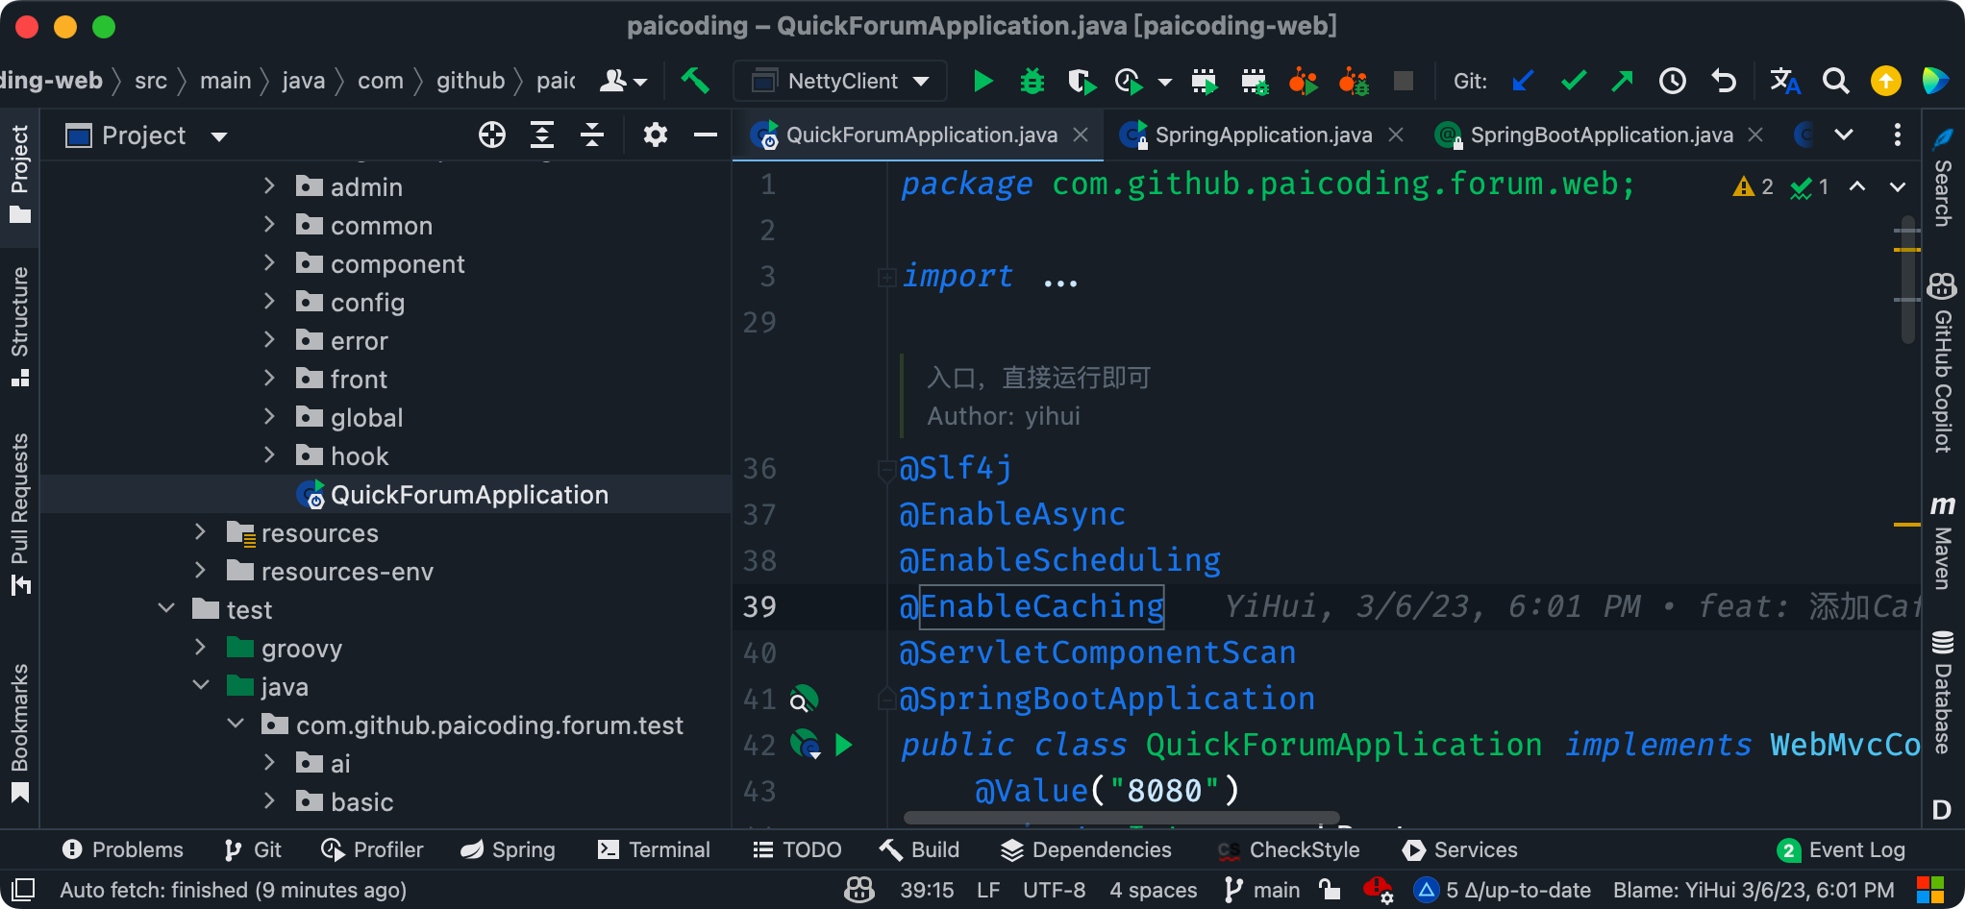Click the editor vertical scrollbar
This screenshot has width=1965, height=909.
coord(1907,279)
